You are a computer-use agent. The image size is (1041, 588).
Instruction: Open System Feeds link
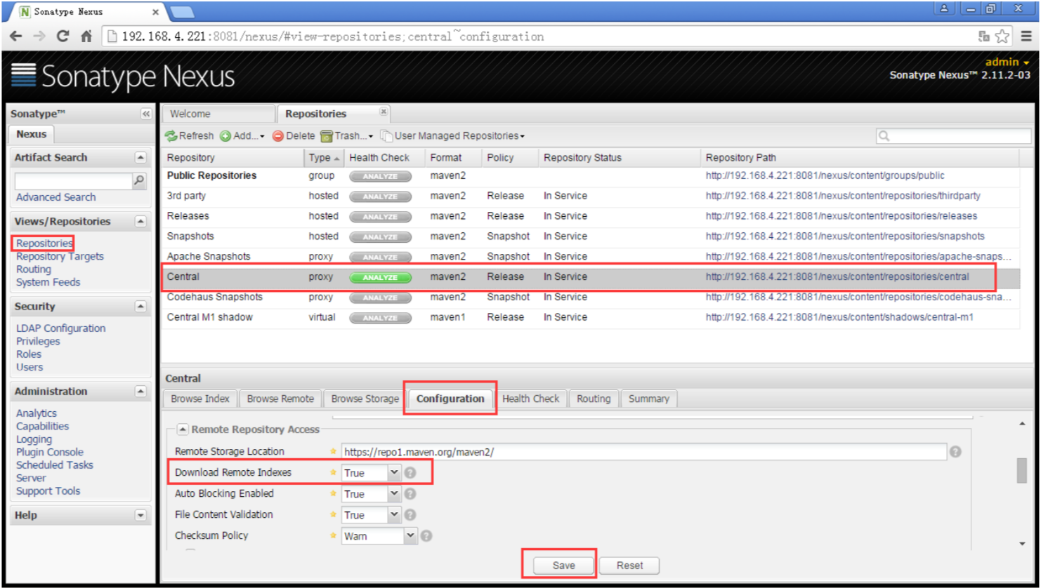(48, 282)
